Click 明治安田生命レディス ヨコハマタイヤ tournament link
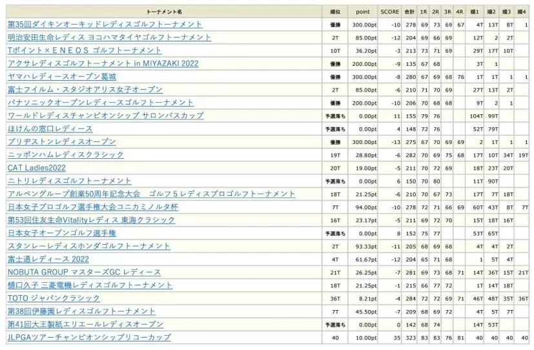The width and height of the screenshot is (534, 350). [x=109, y=37]
